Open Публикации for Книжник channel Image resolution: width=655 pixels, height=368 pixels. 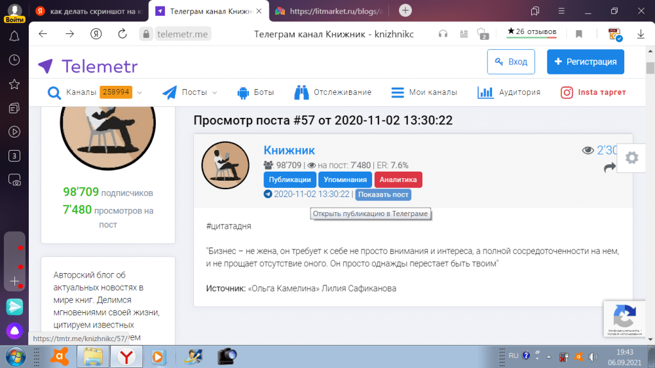point(290,179)
